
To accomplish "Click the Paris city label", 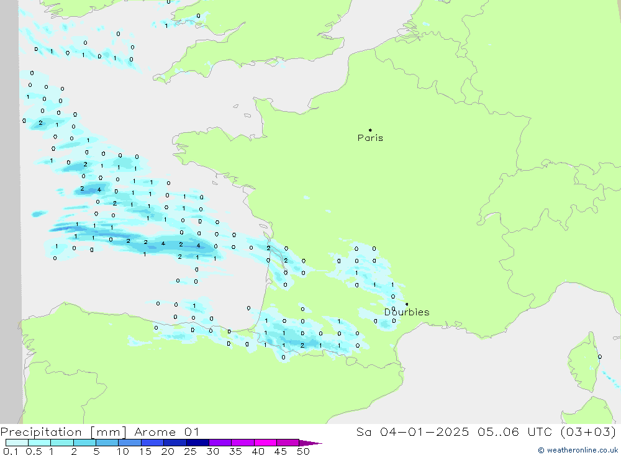I will 370,138.
